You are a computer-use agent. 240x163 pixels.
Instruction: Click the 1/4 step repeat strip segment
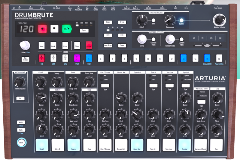click(x=194, y=38)
